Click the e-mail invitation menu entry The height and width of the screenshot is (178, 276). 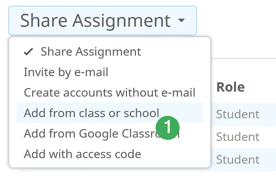(110, 72)
